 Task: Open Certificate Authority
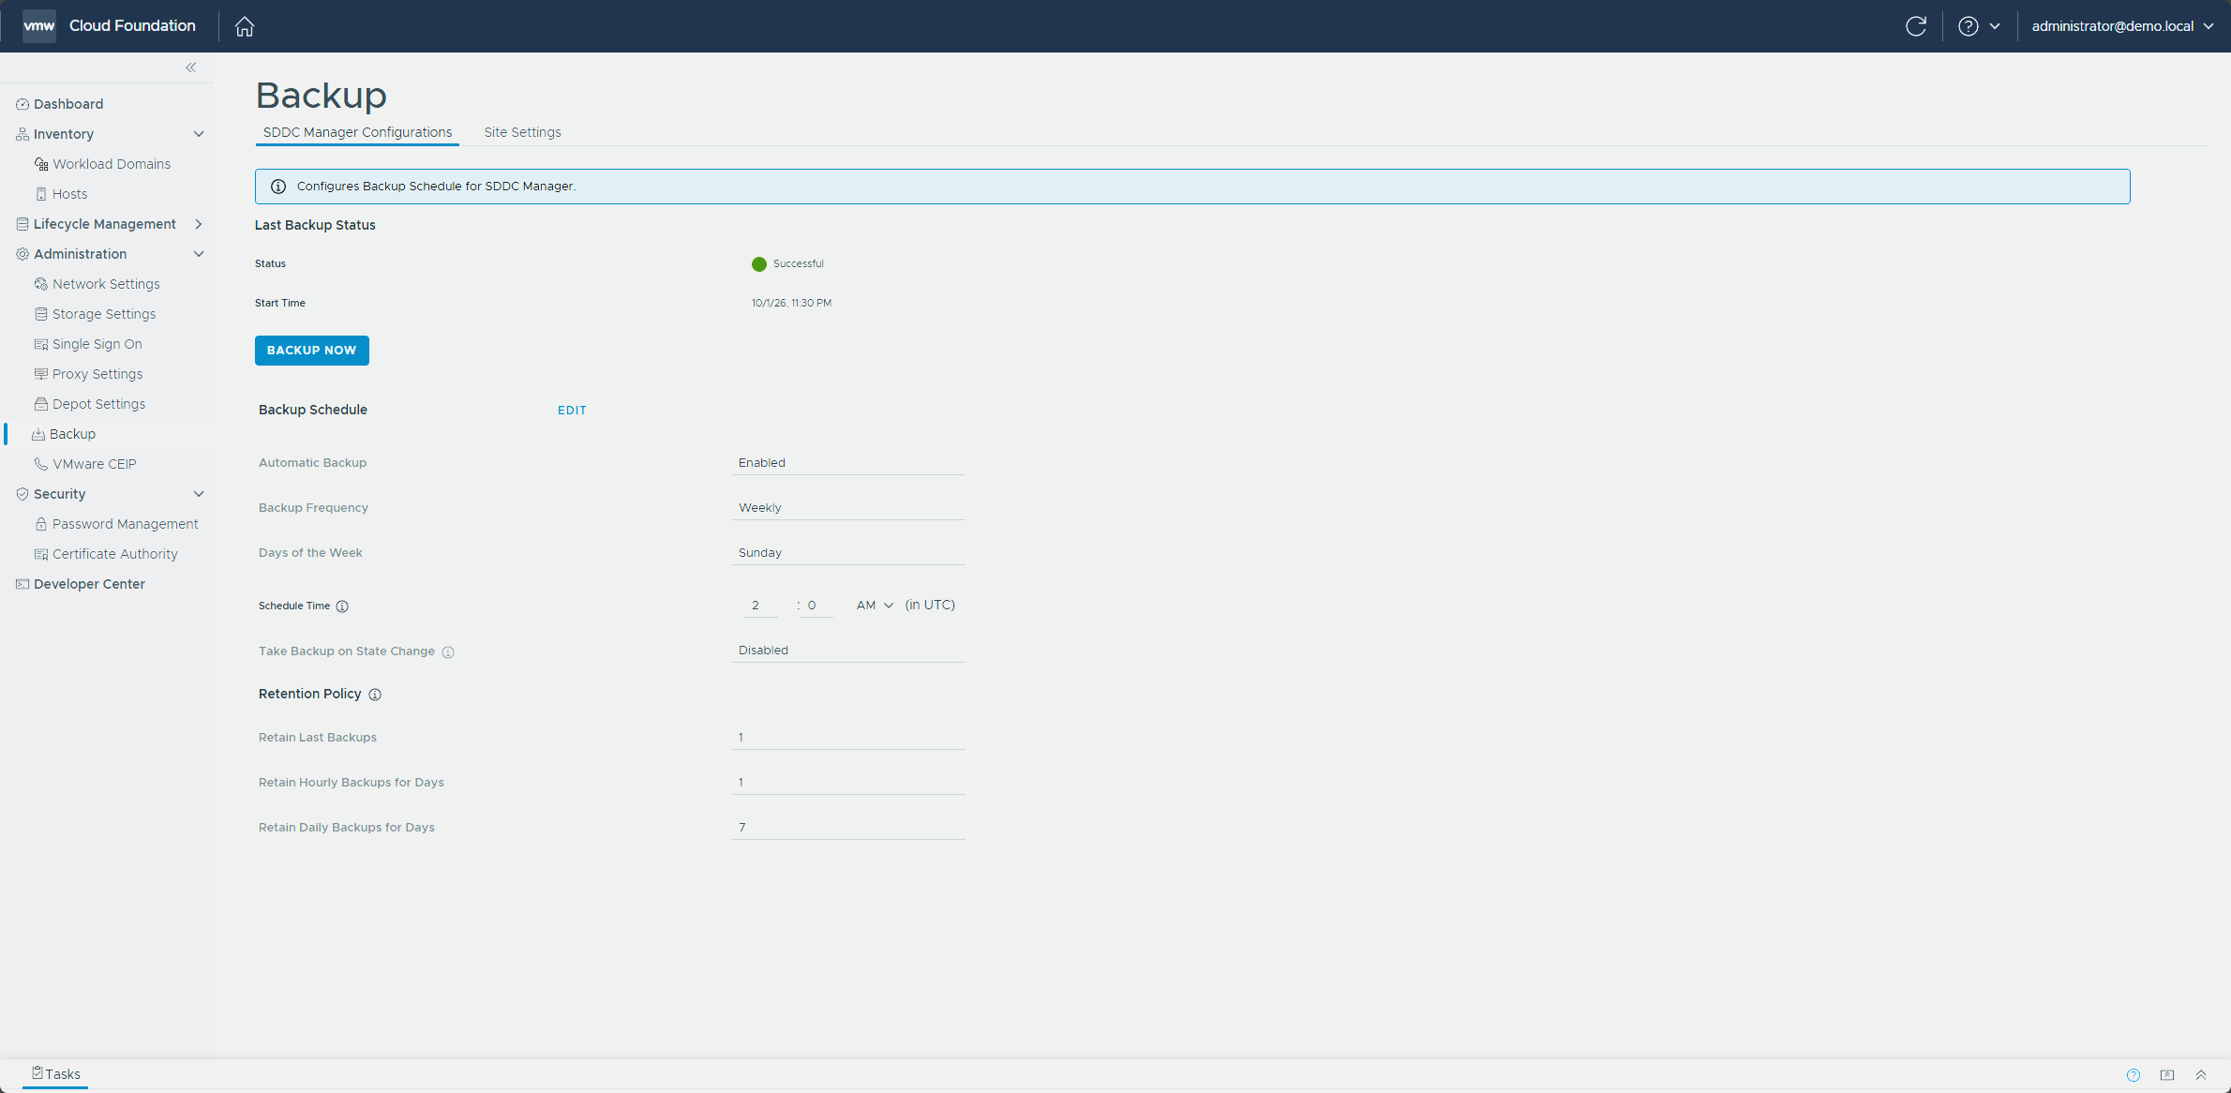click(x=114, y=554)
